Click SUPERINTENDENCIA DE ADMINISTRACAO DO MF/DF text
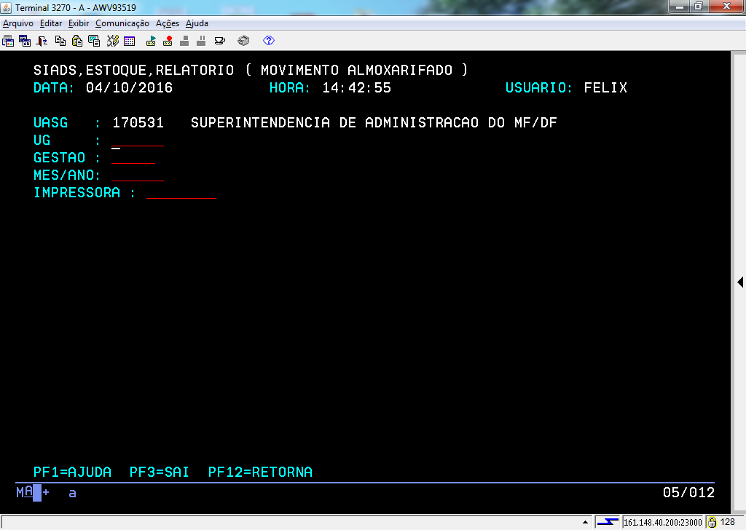 [374, 122]
